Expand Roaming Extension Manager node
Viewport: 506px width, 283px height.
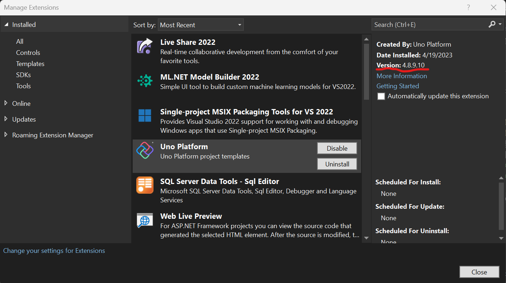pyautogui.click(x=6, y=135)
